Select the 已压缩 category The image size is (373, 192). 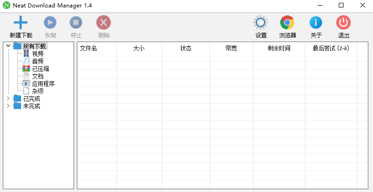point(40,69)
